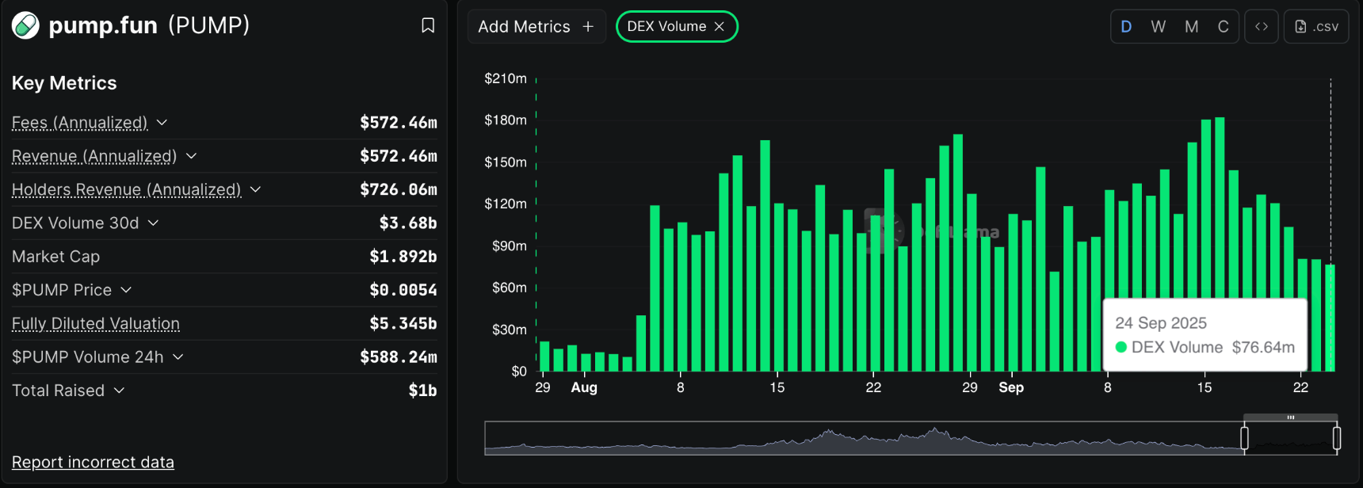Click the Holders Revenue (Annualized) label

(x=127, y=189)
